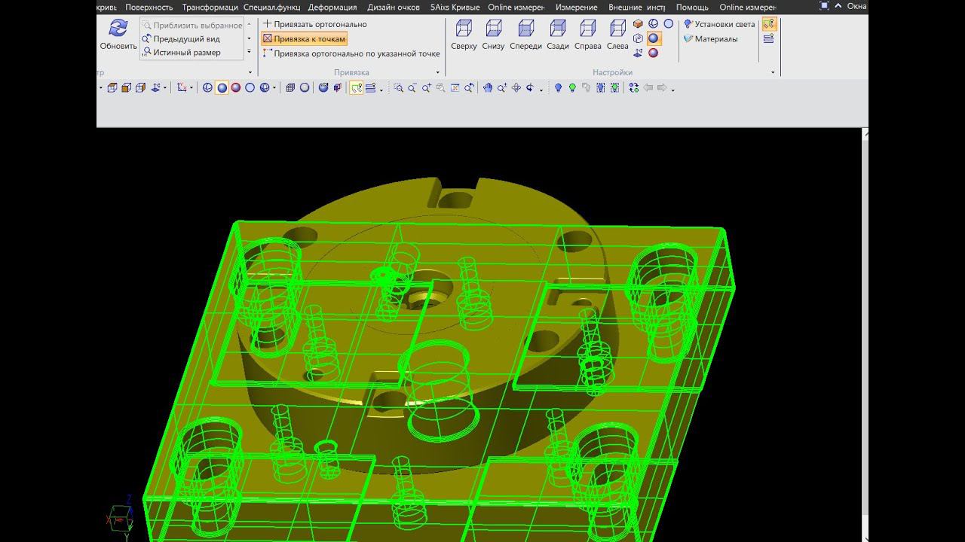The height and width of the screenshot is (542, 965).
Task: Toggle Привязка к точкам snapping
Action: coord(304,38)
